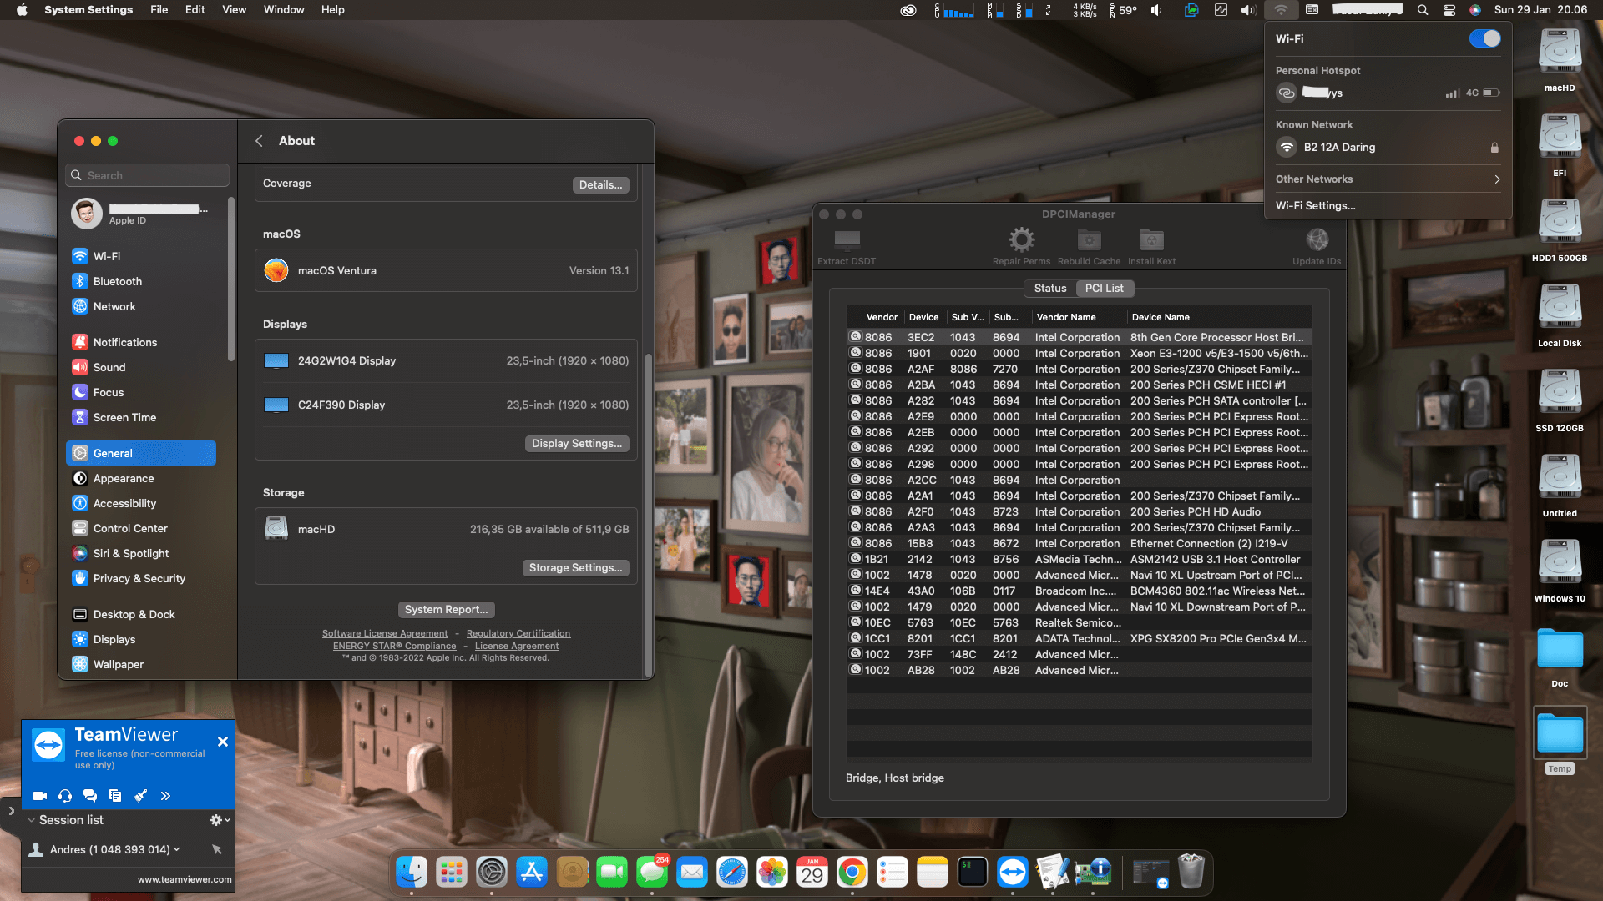Image resolution: width=1603 pixels, height=901 pixels.
Task: Open Trash in the Dock
Action: 1191,873
